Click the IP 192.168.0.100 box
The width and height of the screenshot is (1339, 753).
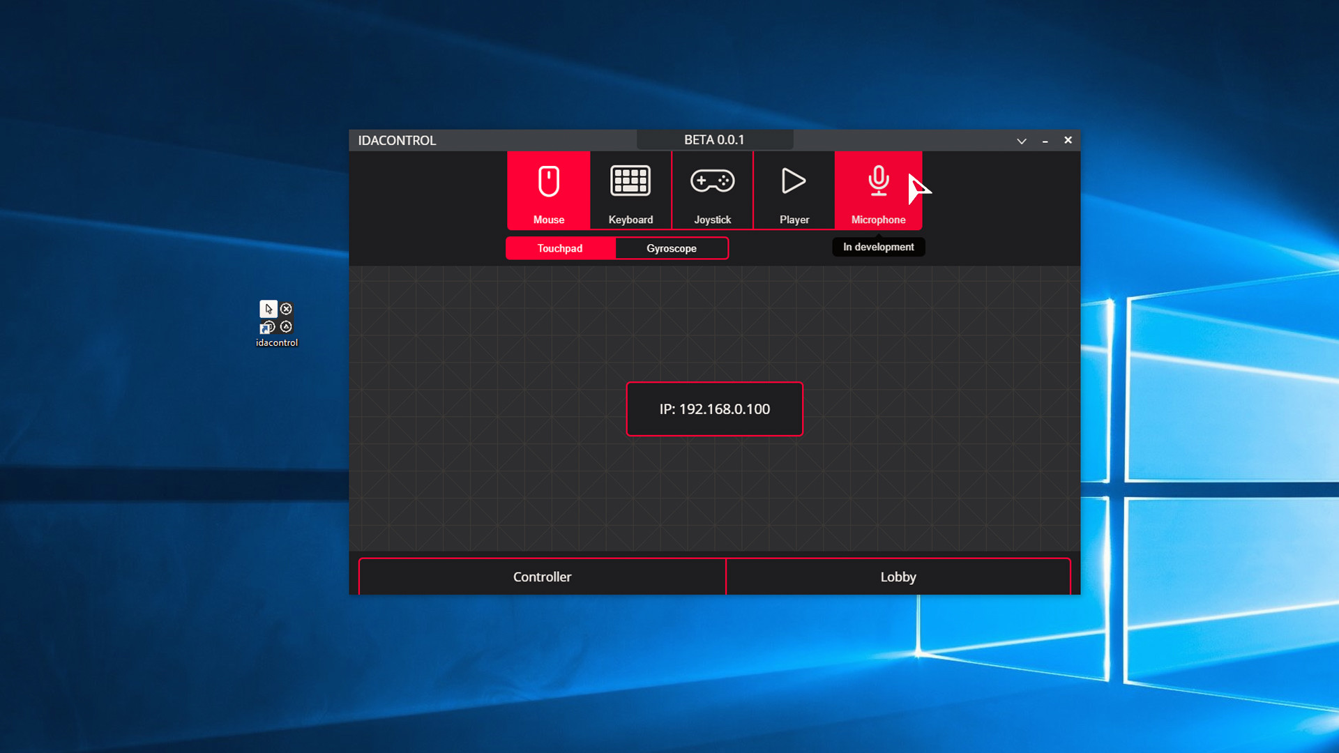click(714, 409)
